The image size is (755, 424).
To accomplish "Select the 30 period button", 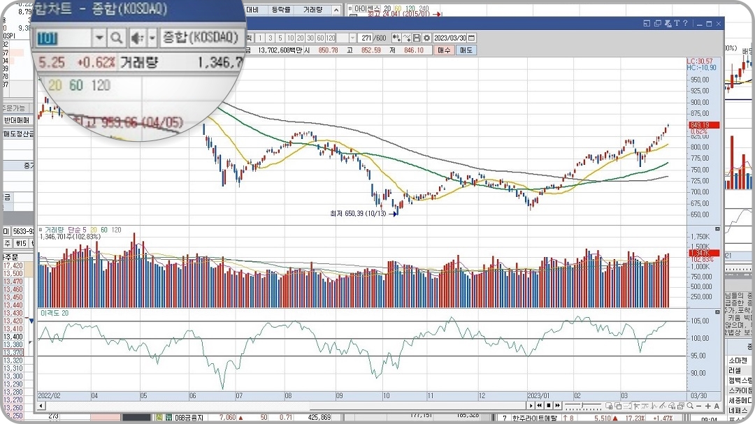I will pos(310,38).
